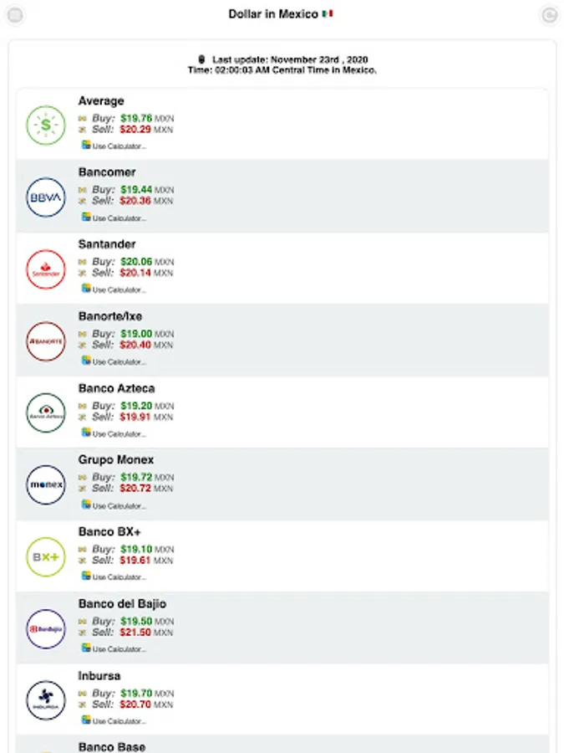Click the Average dollar sign logo
564x753 pixels.
click(x=45, y=125)
